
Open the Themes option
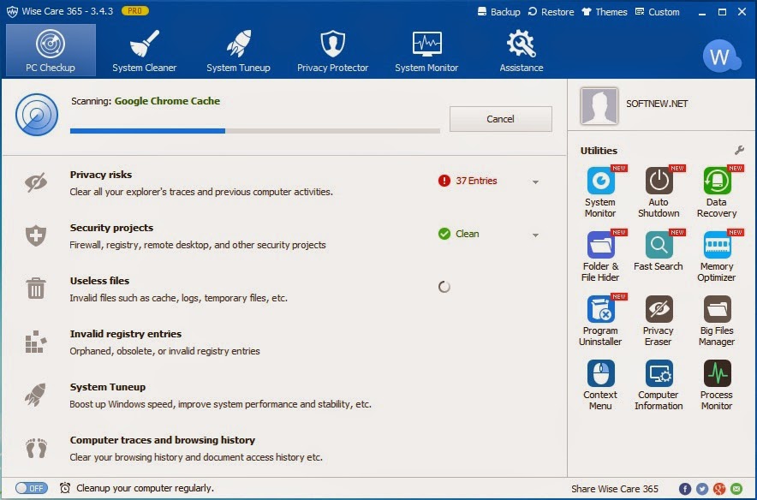(605, 12)
